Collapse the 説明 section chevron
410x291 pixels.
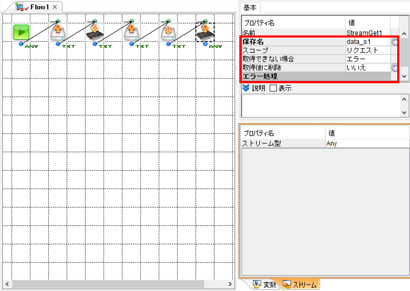(x=246, y=88)
